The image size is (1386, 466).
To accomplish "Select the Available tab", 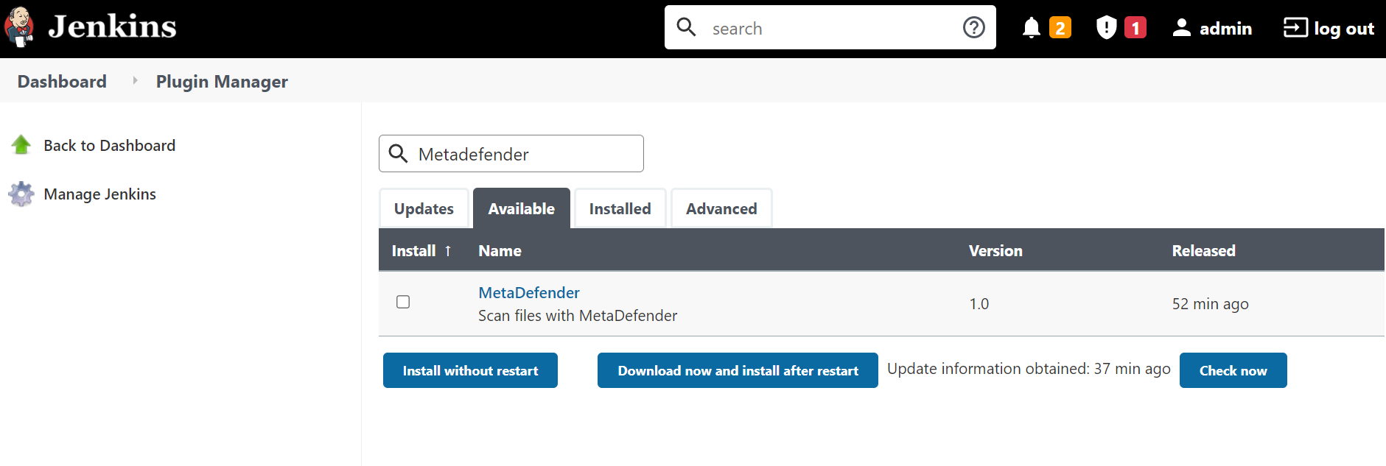I will (522, 208).
